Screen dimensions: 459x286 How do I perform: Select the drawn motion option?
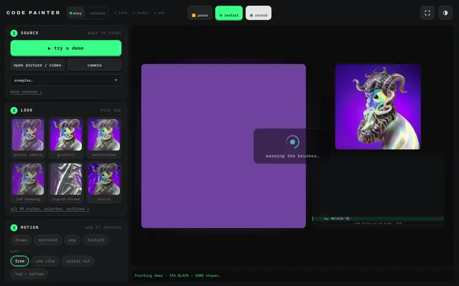coord(21,240)
